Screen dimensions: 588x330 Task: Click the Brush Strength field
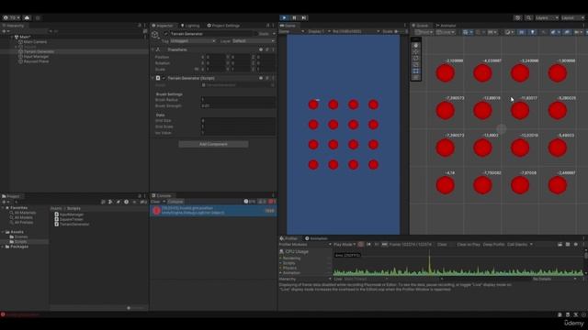pyautogui.click(x=238, y=106)
